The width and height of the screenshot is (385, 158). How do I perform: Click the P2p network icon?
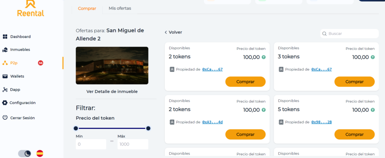[5, 63]
